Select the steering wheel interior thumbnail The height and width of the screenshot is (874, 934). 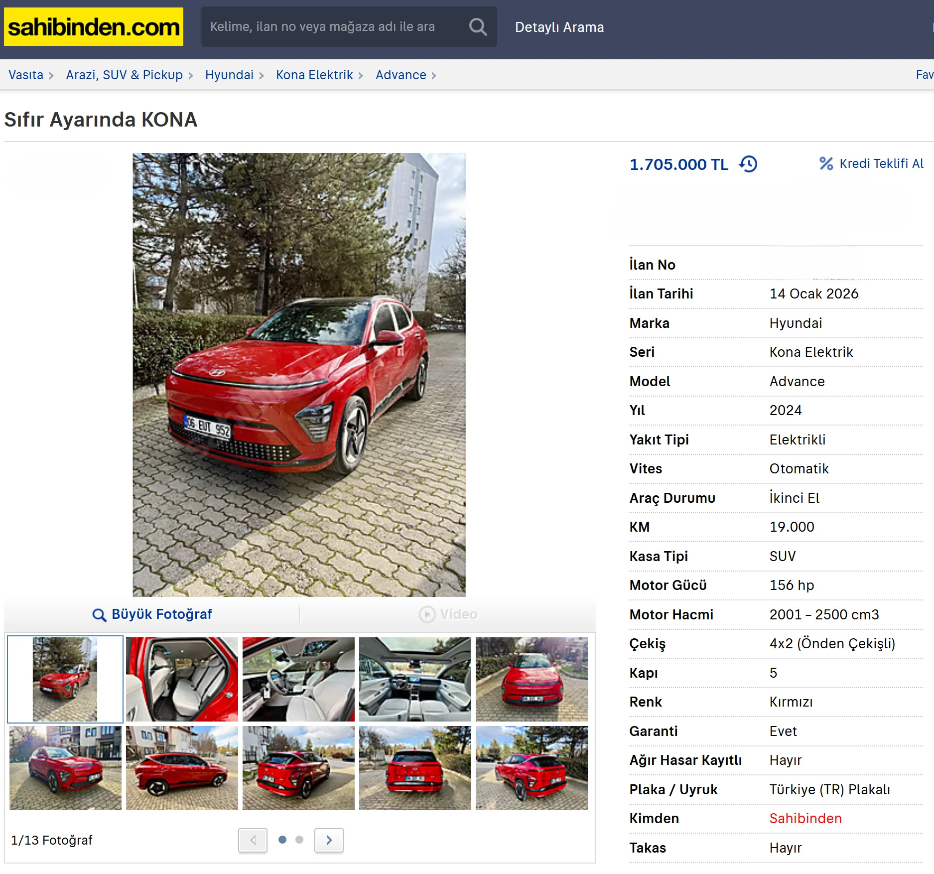coord(298,679)
